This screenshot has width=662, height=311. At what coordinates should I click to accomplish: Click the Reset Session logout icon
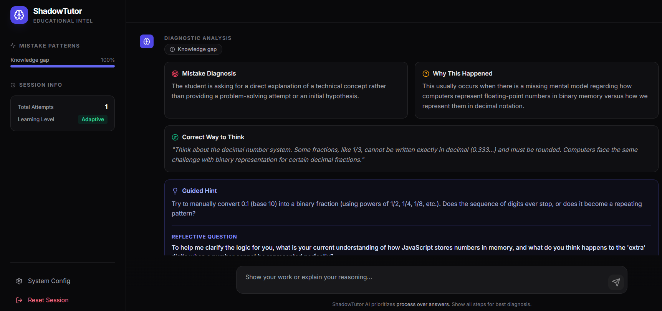point(19,300)
